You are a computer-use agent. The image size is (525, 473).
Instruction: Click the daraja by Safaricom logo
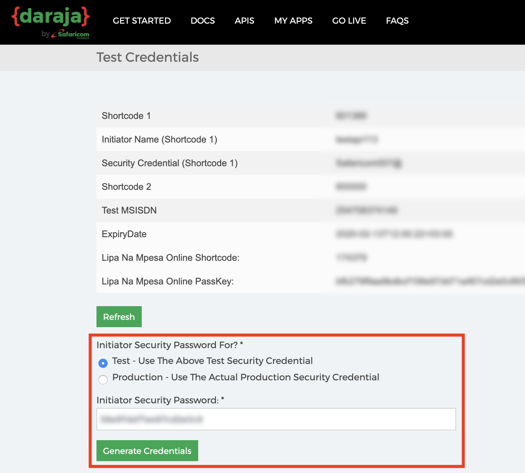click(50, 22)
